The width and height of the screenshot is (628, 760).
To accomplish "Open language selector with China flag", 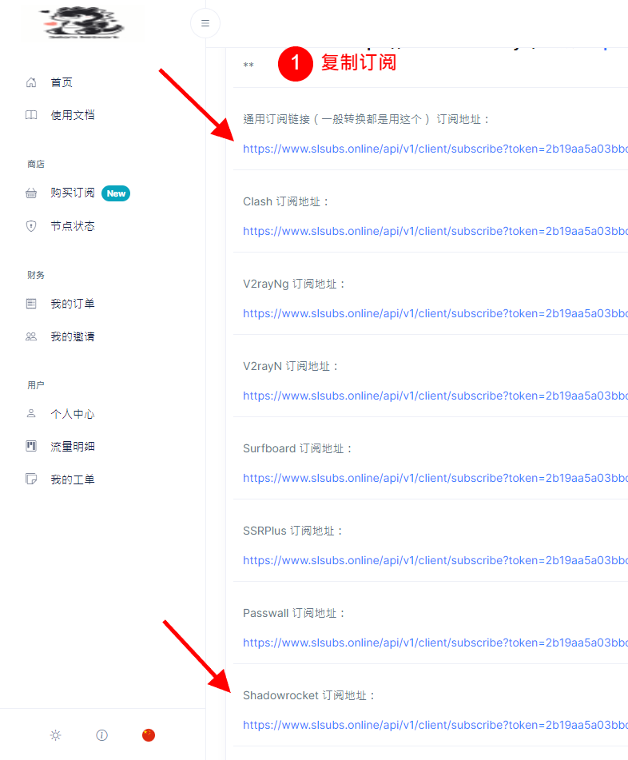I will 148,735.
